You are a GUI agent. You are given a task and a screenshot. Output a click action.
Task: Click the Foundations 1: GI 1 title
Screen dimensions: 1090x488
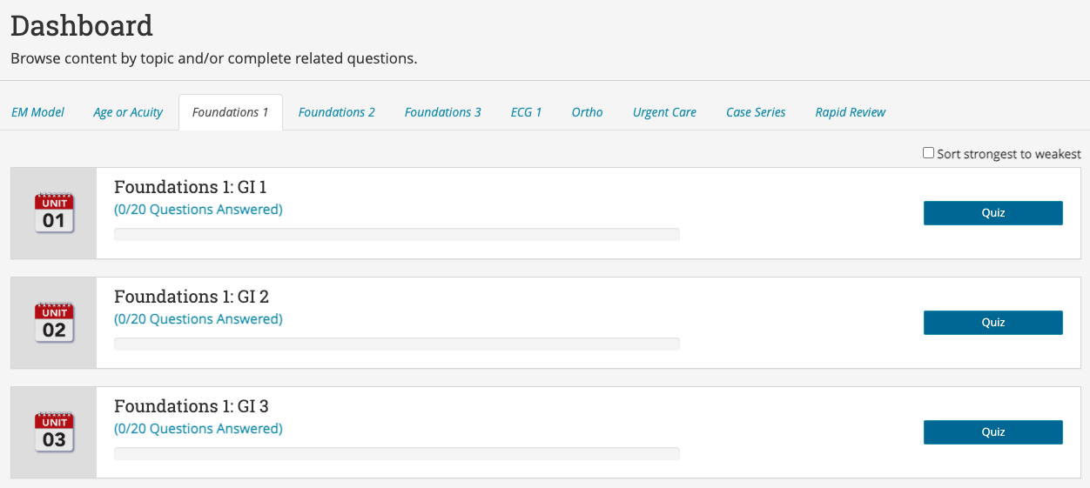[191, 187]
